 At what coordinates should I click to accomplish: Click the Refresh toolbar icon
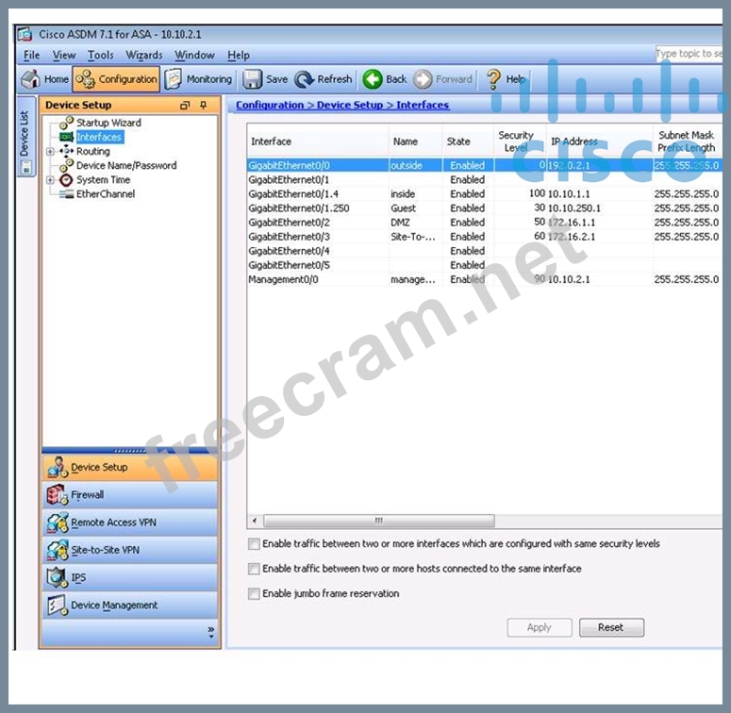[x=305, y=79]
